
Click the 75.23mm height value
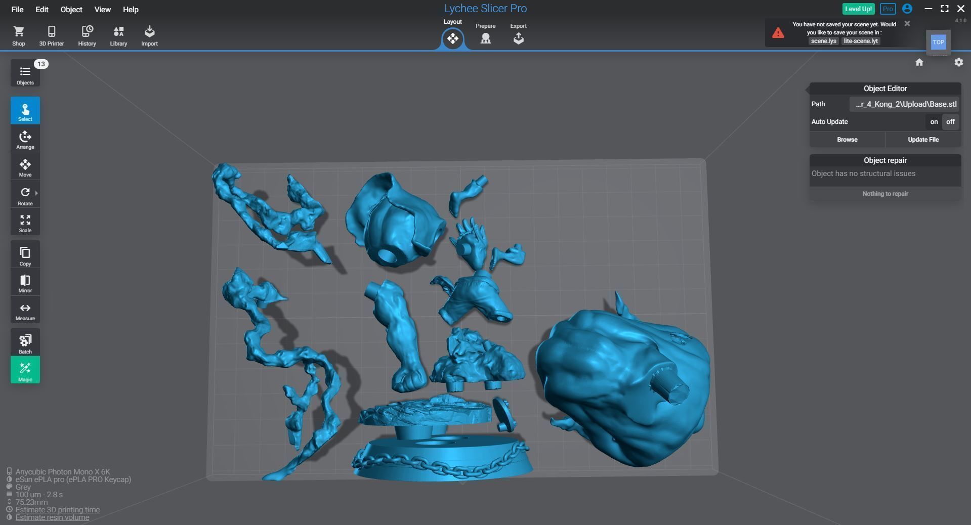pyautogui.click(x=31, y=502)
